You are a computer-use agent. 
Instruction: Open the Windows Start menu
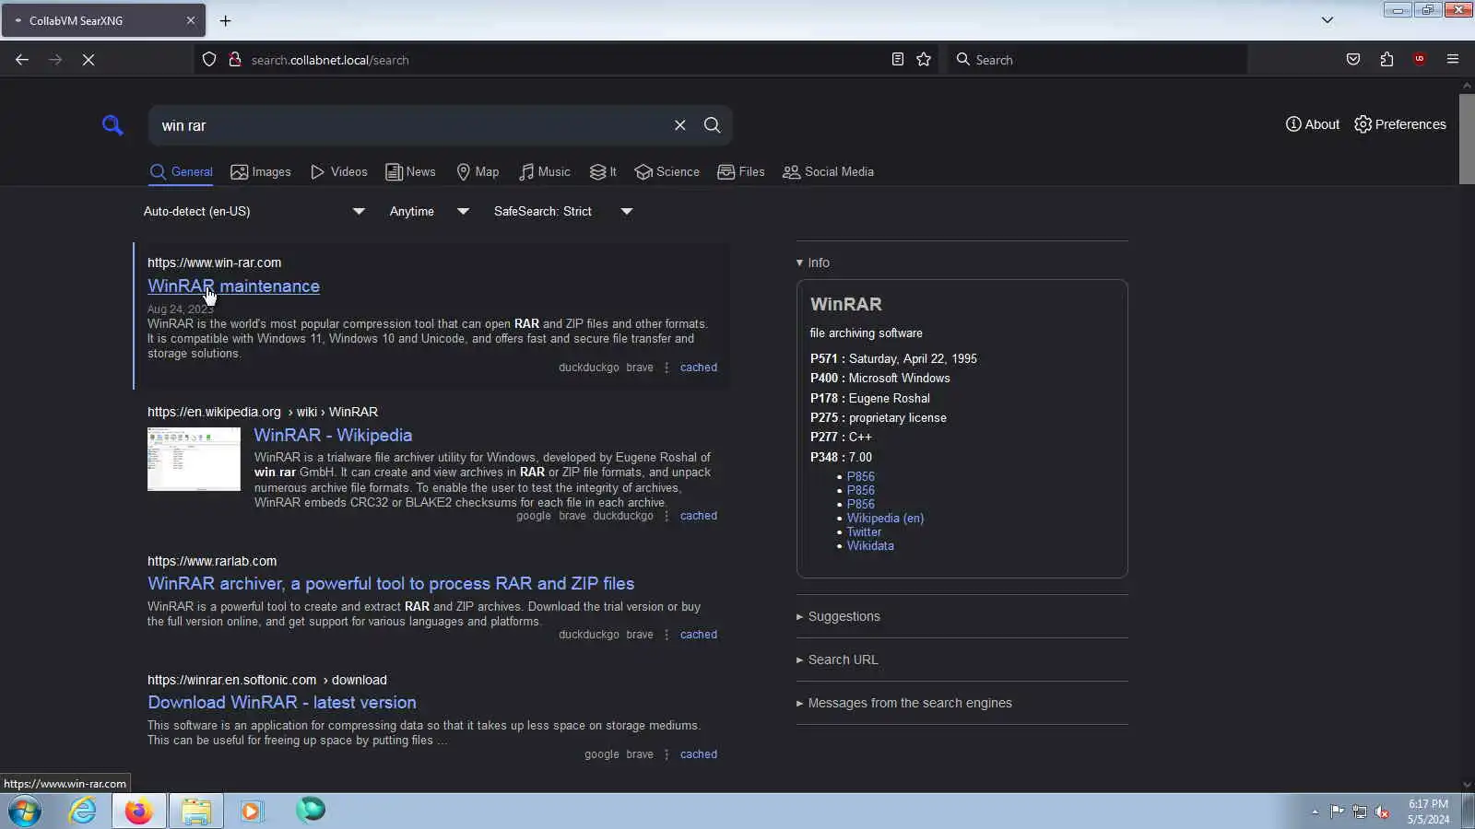click(x=25, y=811)
